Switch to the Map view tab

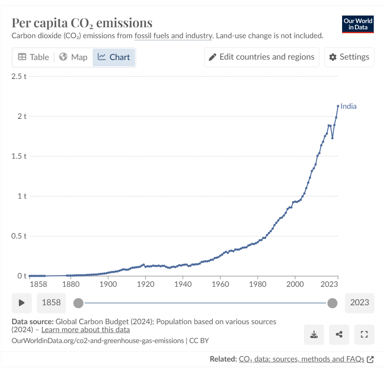(73, 57)
